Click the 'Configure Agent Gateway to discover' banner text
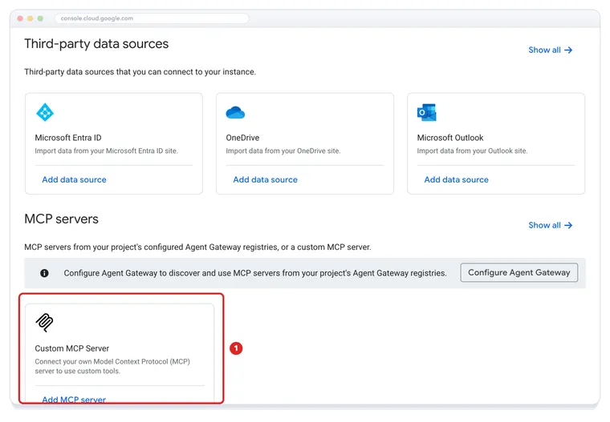The width and height of the screenshot is (610, 422). (x=255, y=273)
